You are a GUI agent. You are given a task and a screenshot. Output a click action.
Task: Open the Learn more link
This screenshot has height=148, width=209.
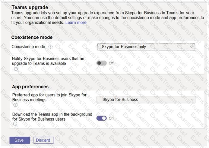[x=76, y=23]
